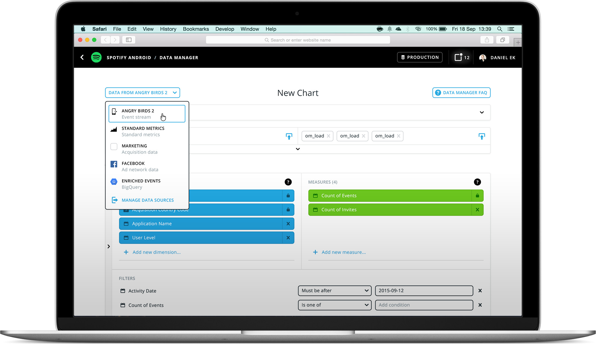Click the Production environment button

pyautogui.click(x=420, y=57)
